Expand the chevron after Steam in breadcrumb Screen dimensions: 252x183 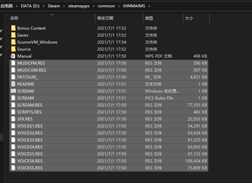(64, 6)
